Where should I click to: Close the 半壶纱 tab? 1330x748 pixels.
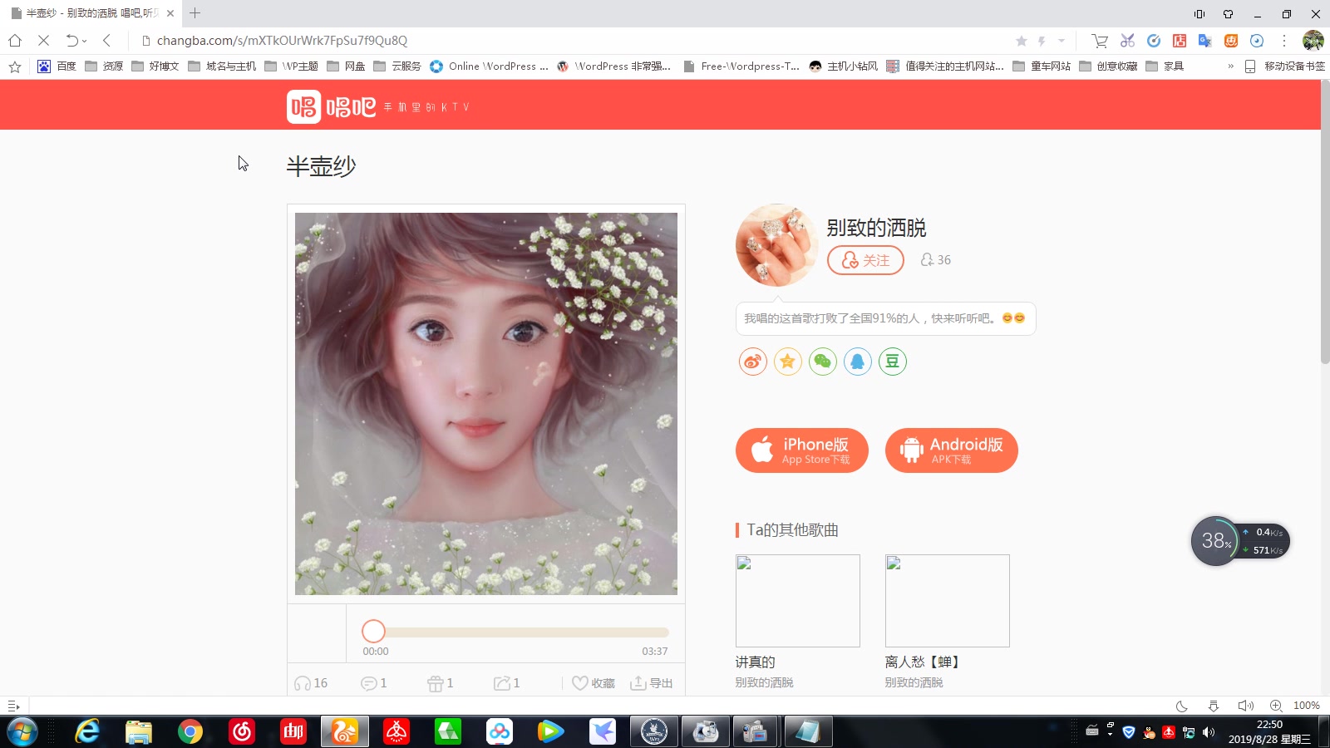[170, 13]
